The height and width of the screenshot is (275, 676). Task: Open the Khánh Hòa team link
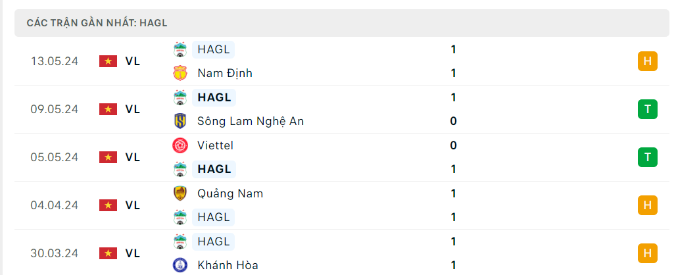point(228,265)
